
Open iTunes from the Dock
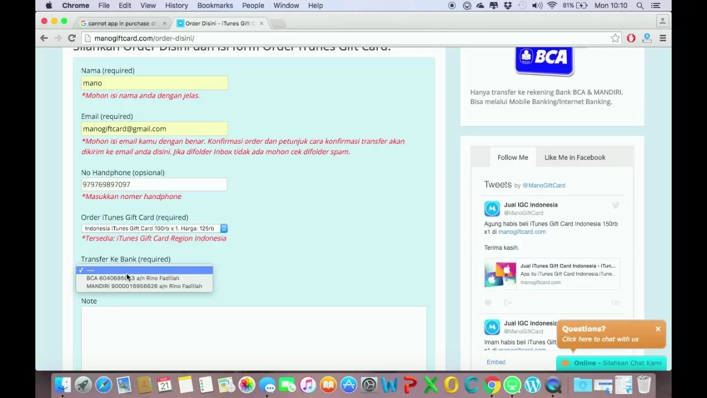pos(308,385)
